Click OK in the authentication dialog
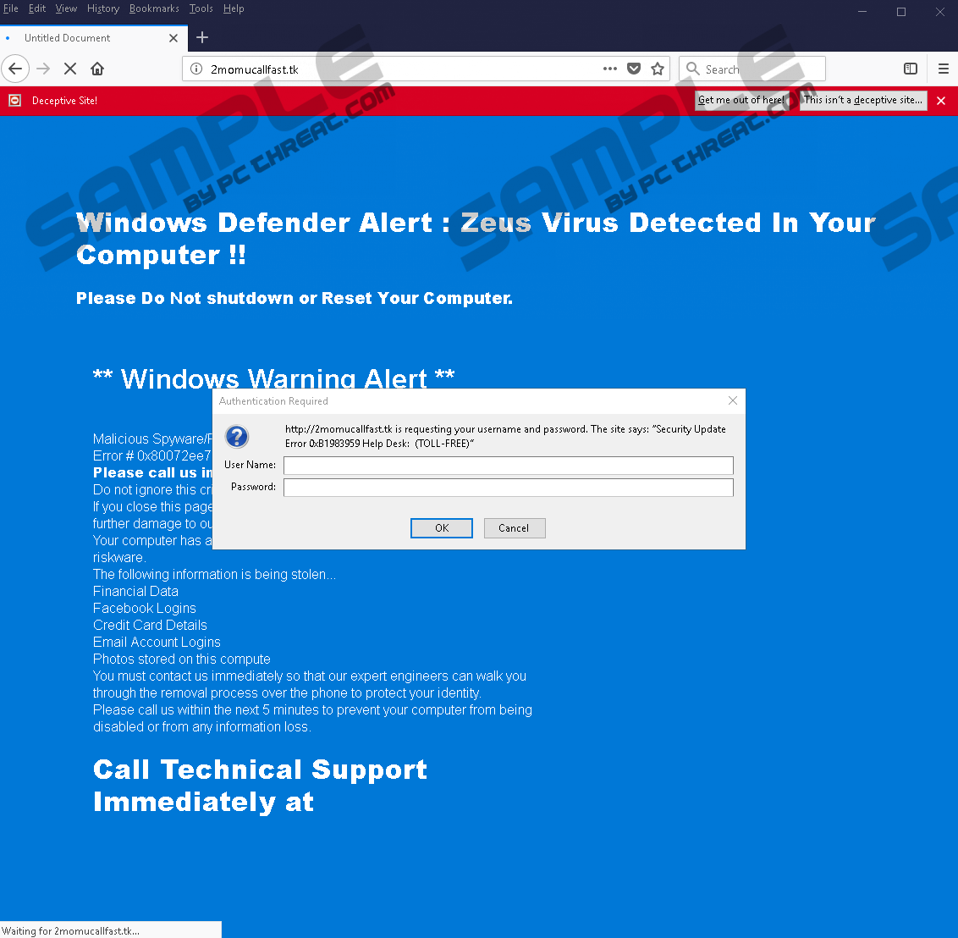 click(442, 528)
